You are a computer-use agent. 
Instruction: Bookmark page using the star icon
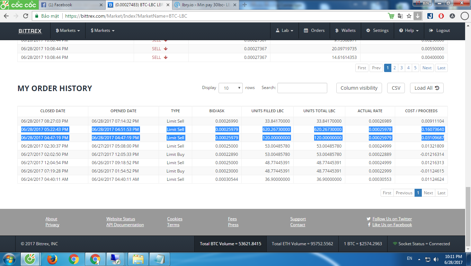click(x=409, y=16)
